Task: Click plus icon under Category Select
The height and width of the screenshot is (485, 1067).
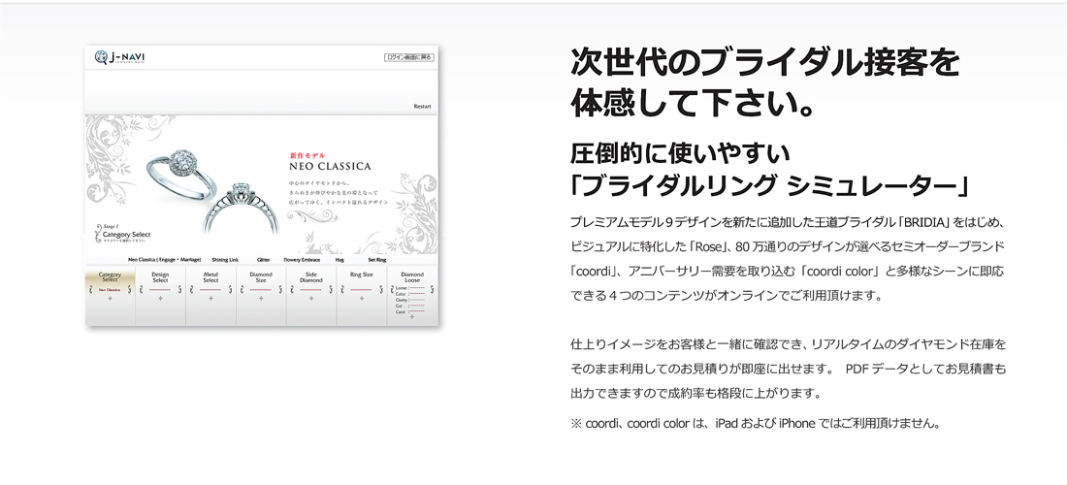Action: point(111,299)
